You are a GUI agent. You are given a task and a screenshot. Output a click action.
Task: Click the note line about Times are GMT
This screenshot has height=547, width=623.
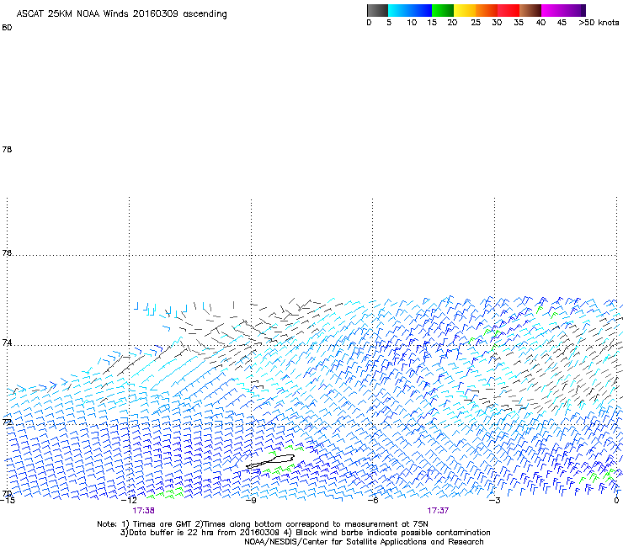click(x=263, y=524)
